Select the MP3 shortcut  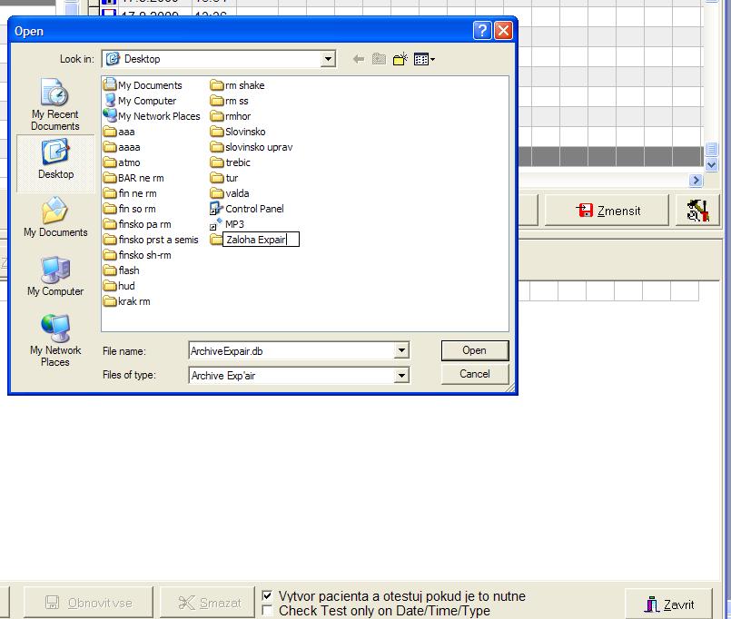(227, 224)
